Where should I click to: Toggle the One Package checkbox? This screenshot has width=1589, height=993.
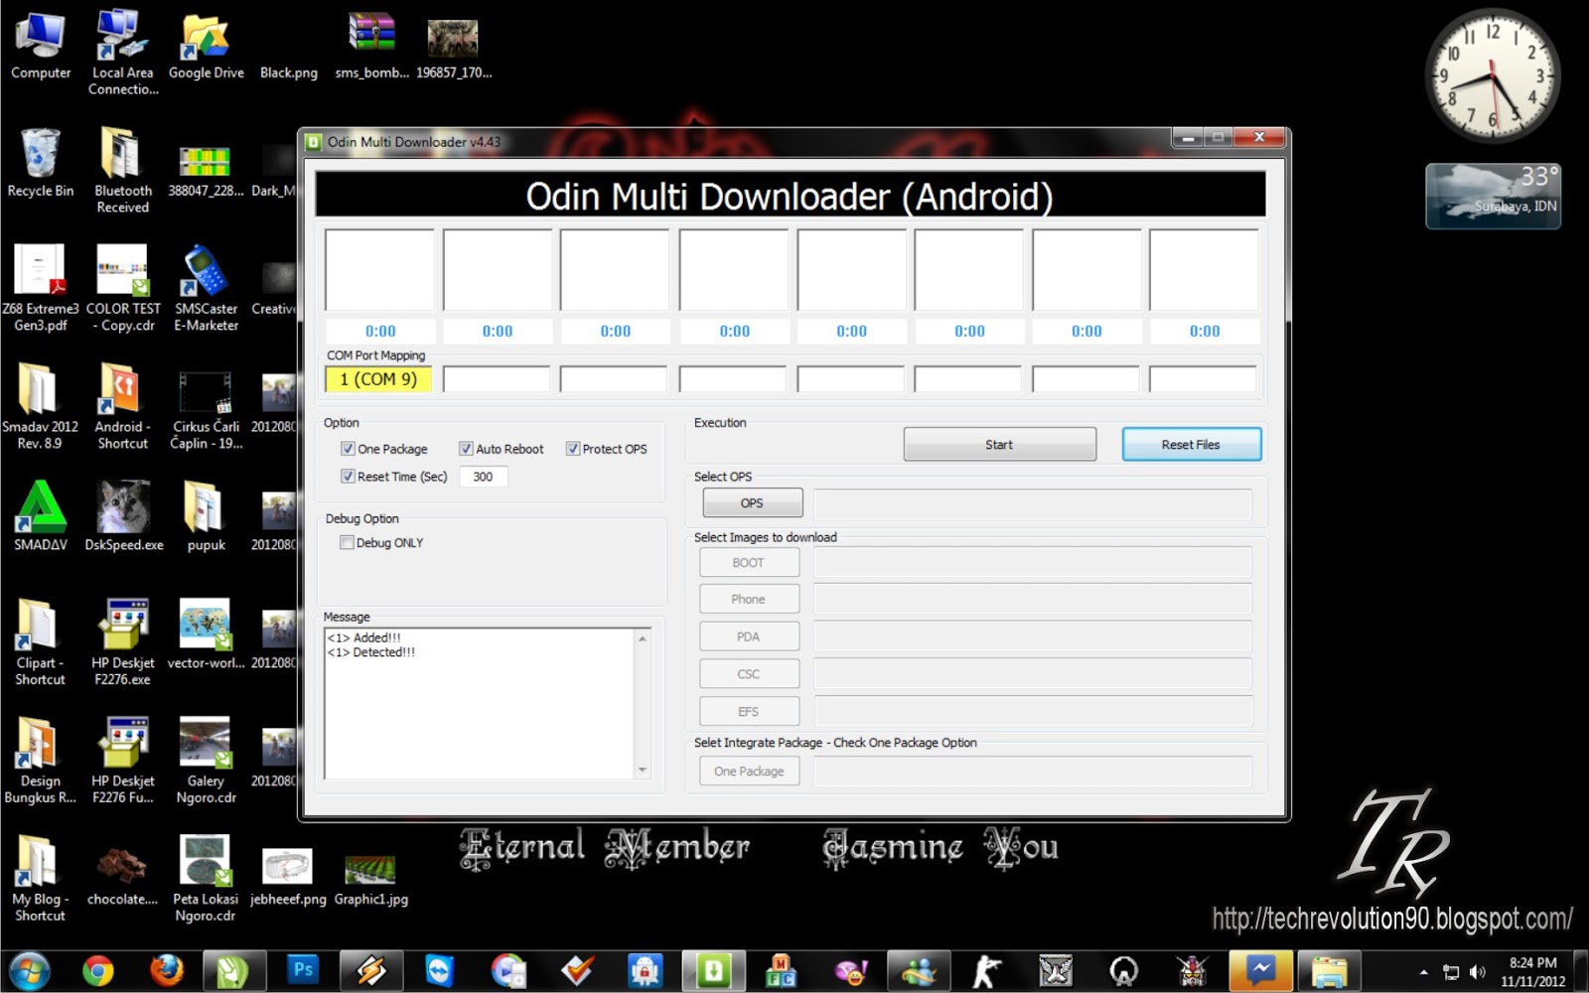pos(348,449)
